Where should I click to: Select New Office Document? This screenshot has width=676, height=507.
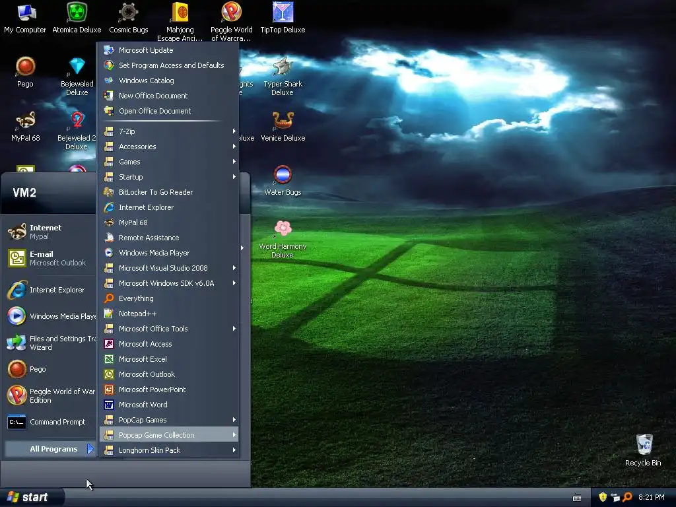tap(169, 95)
